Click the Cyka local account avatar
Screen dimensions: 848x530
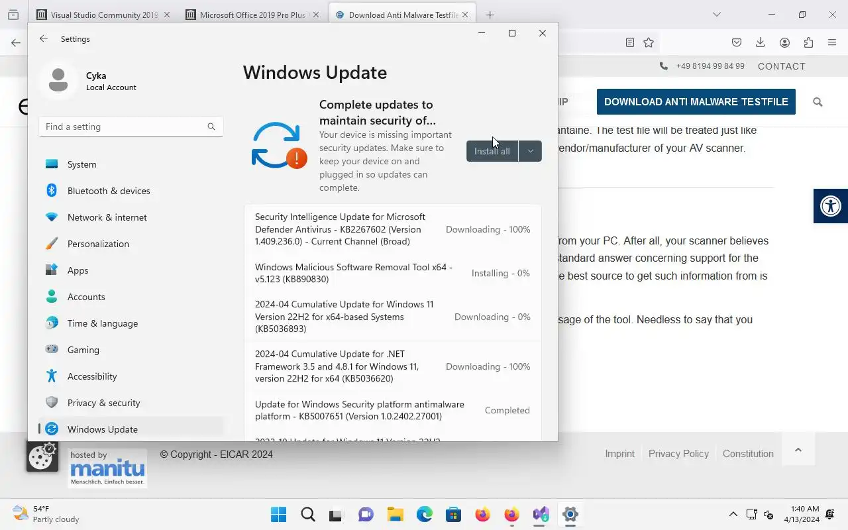pyautogui.click(x=58, y=79)
